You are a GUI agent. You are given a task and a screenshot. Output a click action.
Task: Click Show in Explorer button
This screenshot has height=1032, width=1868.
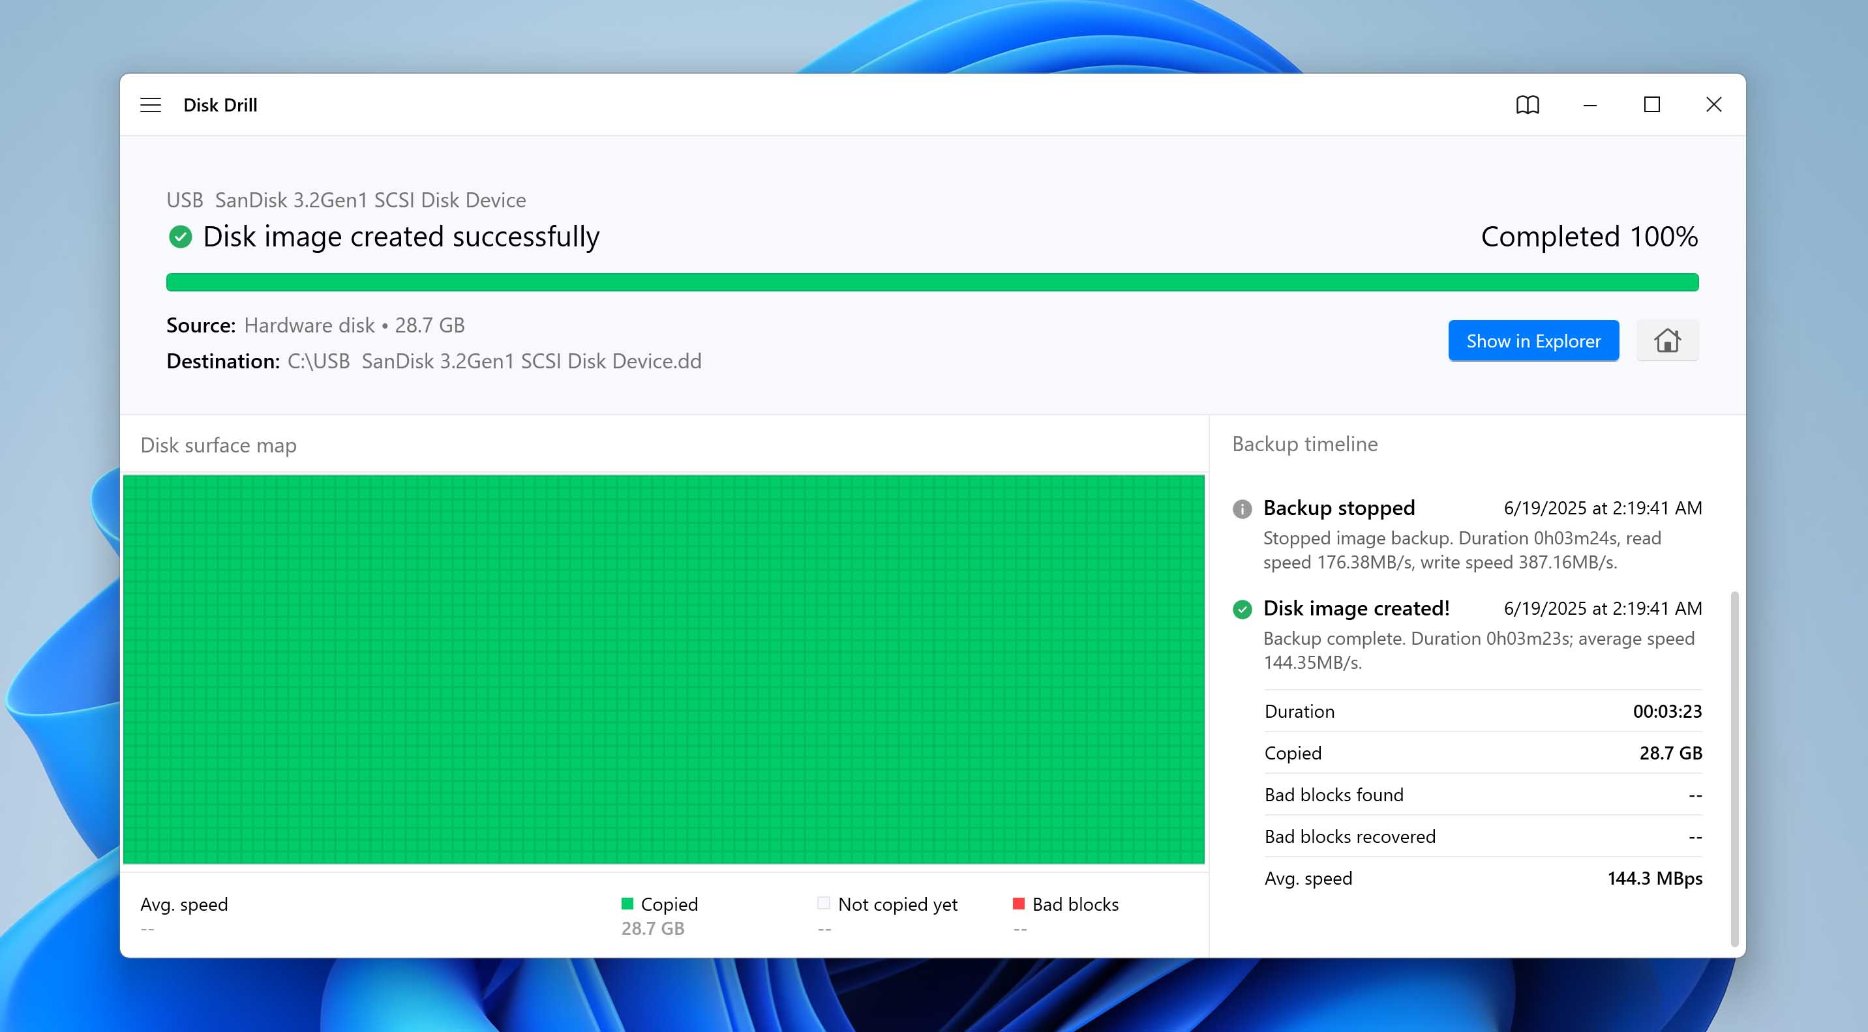coord(1533,340)
